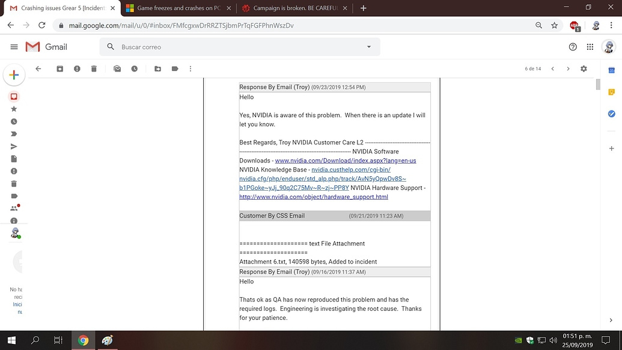Snooze this email with the clock icon
This screenshot has height=350, width=622.
tap(135, 69)
